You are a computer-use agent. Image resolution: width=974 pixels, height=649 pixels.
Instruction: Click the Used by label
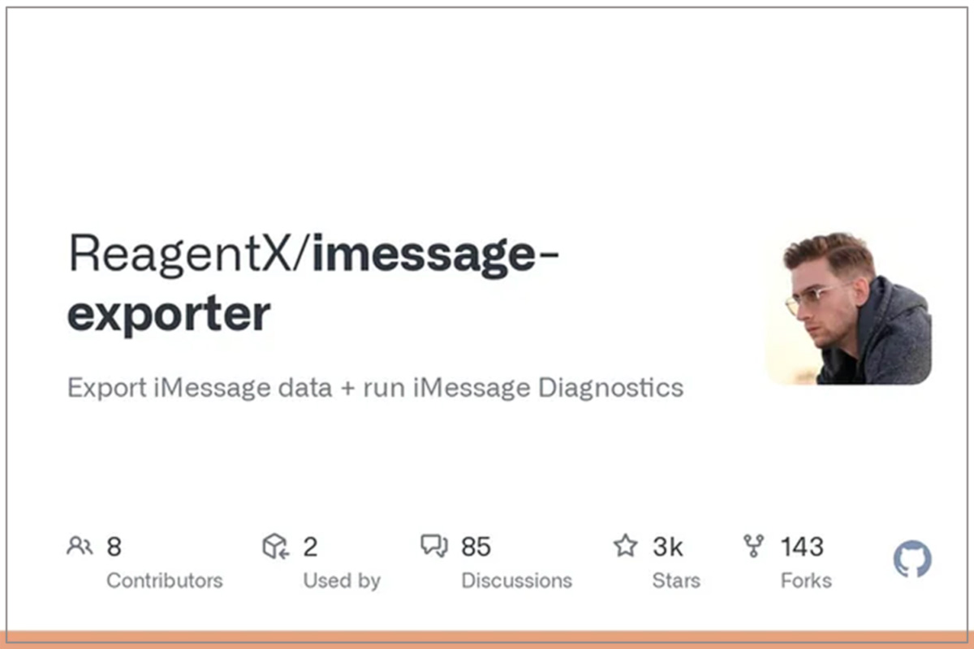(x=342, y=581)
